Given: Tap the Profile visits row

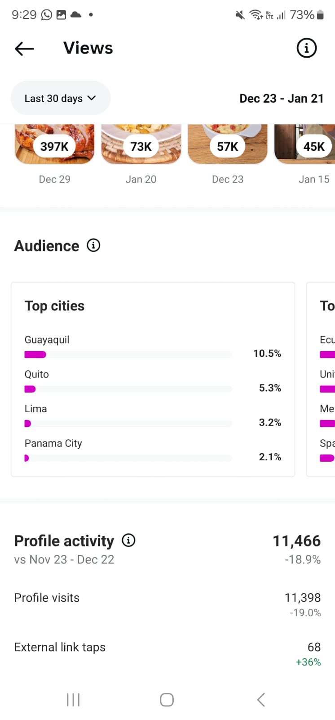Looking at the screenshot, I should (167, 603).
